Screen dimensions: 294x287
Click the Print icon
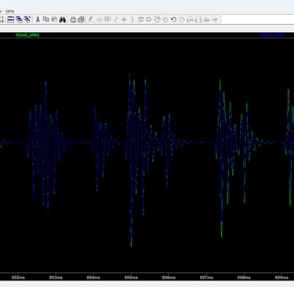(73, 20)
